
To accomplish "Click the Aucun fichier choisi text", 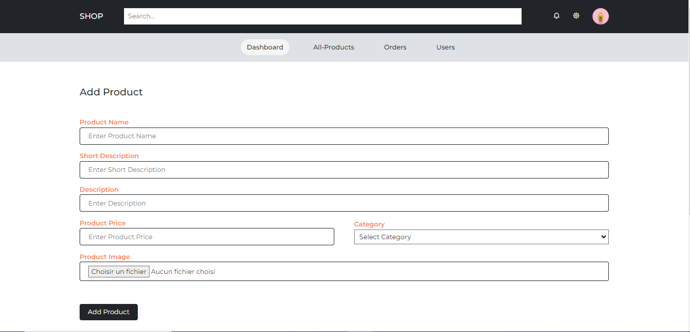I will pos(183,271).
